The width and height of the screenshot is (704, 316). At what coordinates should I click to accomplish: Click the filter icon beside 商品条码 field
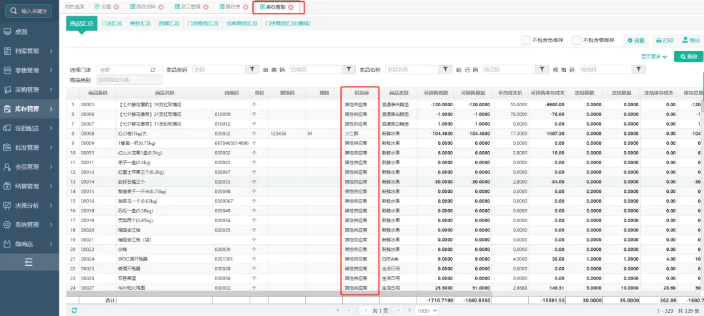252,70
